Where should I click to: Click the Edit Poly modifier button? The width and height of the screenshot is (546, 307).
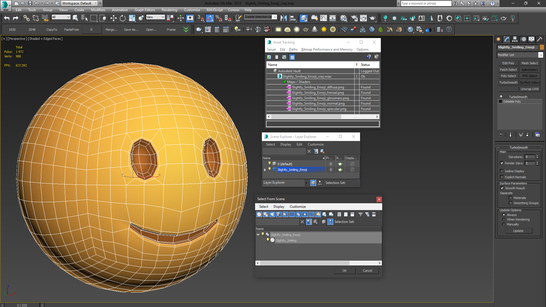pyautogui.click(x=508, y=63)
